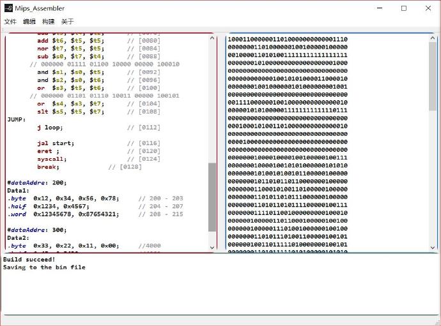Viewport: 441px width, 326px height.
Task: Open the 构建 menu
Action: click(x=49, y=22)
